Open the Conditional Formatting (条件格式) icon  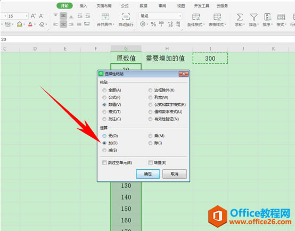point(196,17)
